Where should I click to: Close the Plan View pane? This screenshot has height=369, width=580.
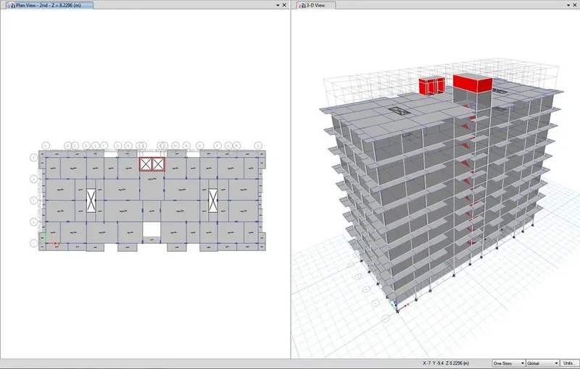(284, 5)
